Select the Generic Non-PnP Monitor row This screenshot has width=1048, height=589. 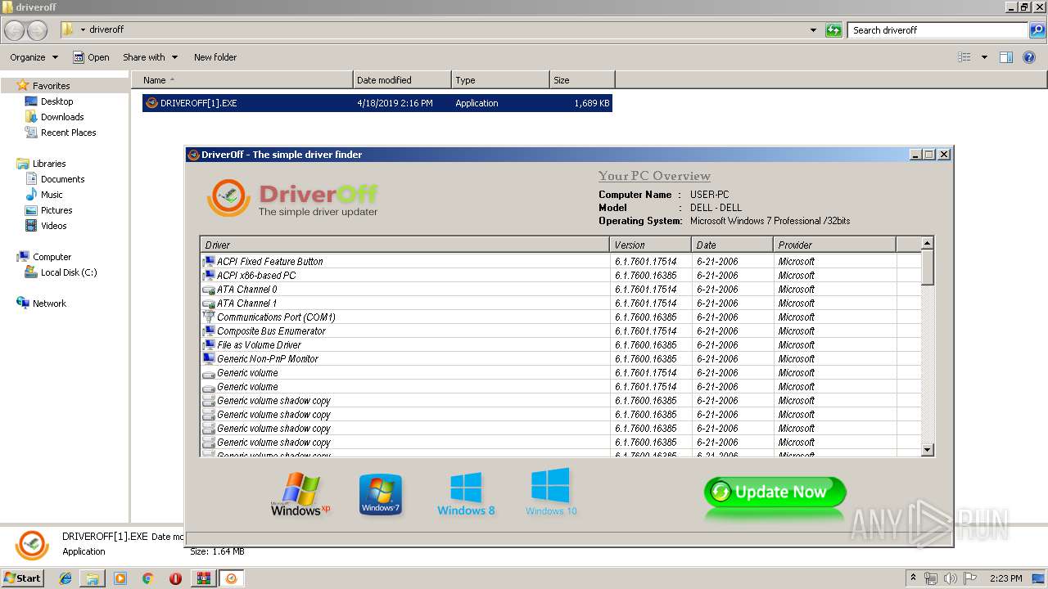point(560,359)
